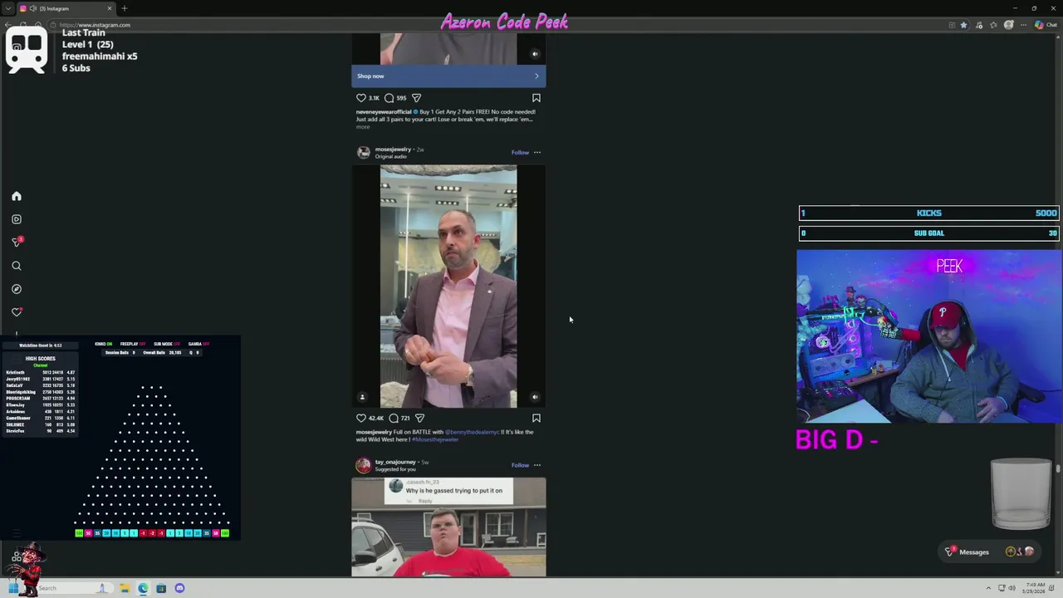Screen dimensions: 1063x598
Task: Open tay_onajourney profile username
Action: click(x=395, y=462)
